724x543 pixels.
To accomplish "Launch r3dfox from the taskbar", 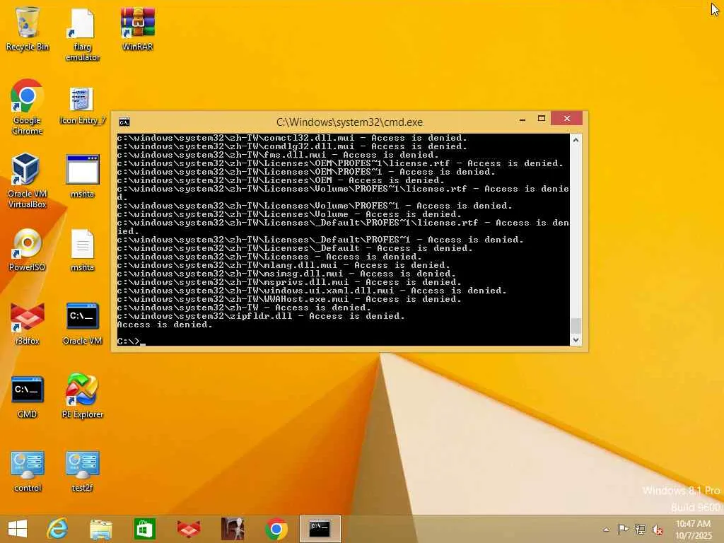I will (x=189, y=529).
